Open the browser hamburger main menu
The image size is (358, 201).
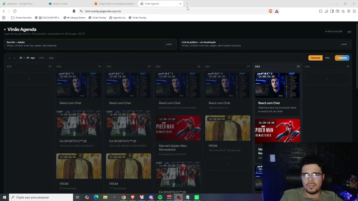coord(354,11)
